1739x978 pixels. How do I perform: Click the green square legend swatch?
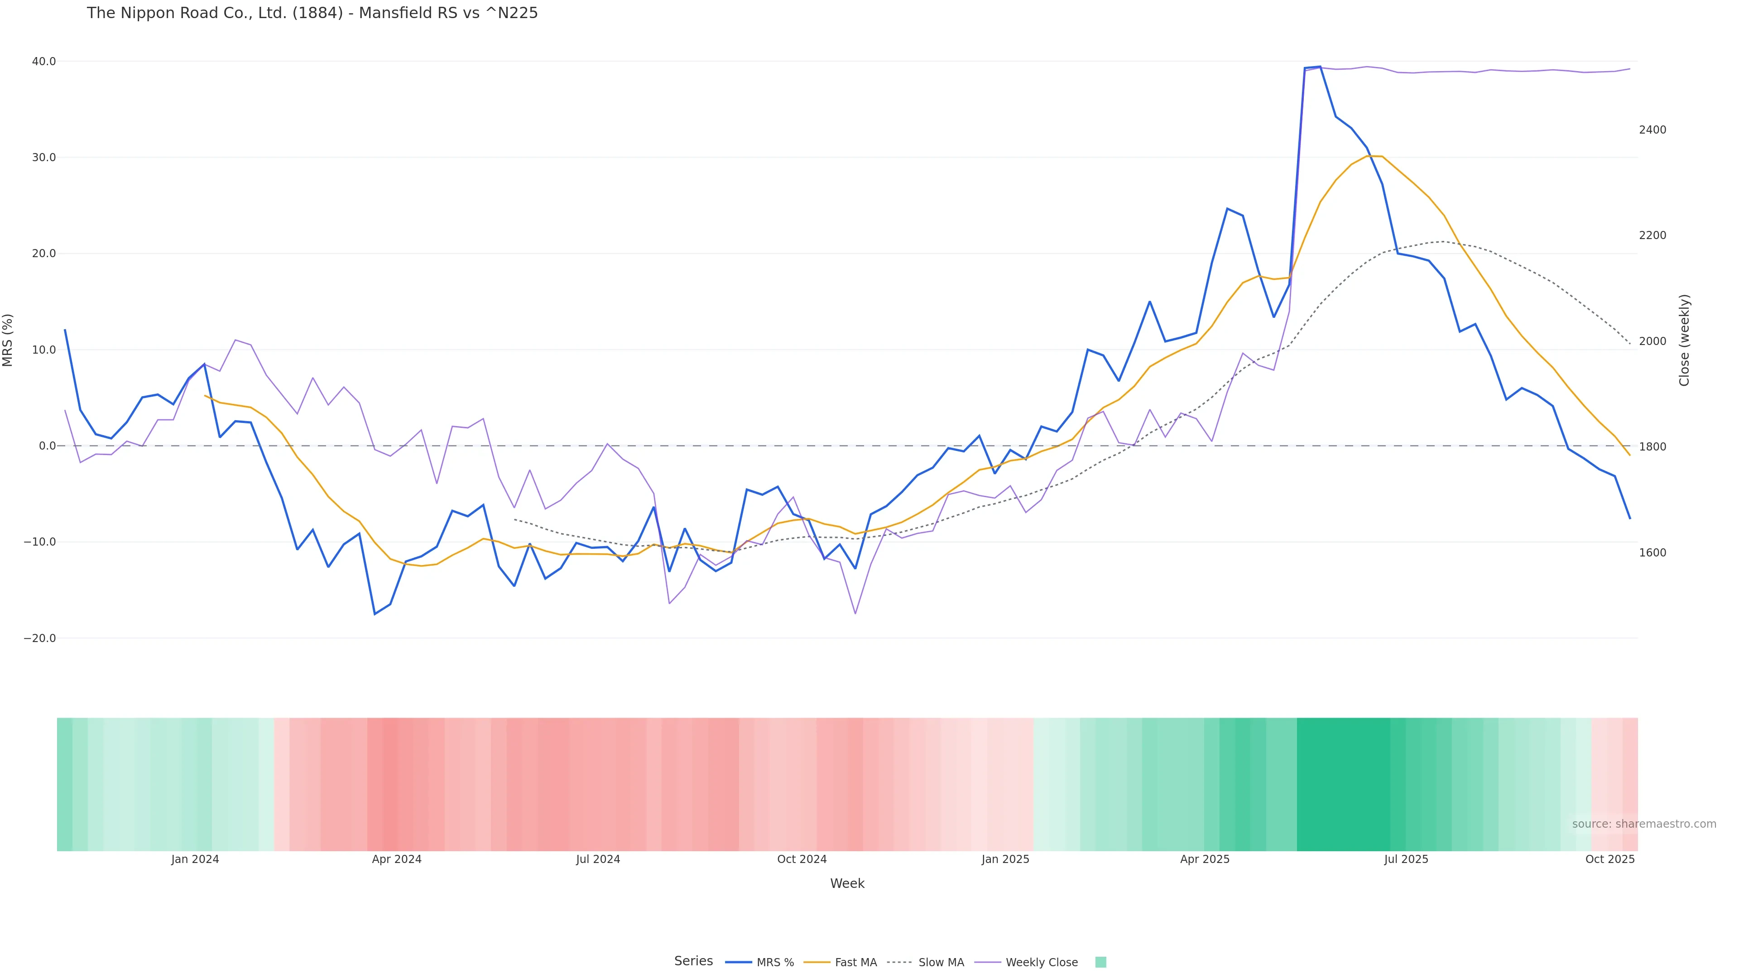click(x=1100, y=963)
